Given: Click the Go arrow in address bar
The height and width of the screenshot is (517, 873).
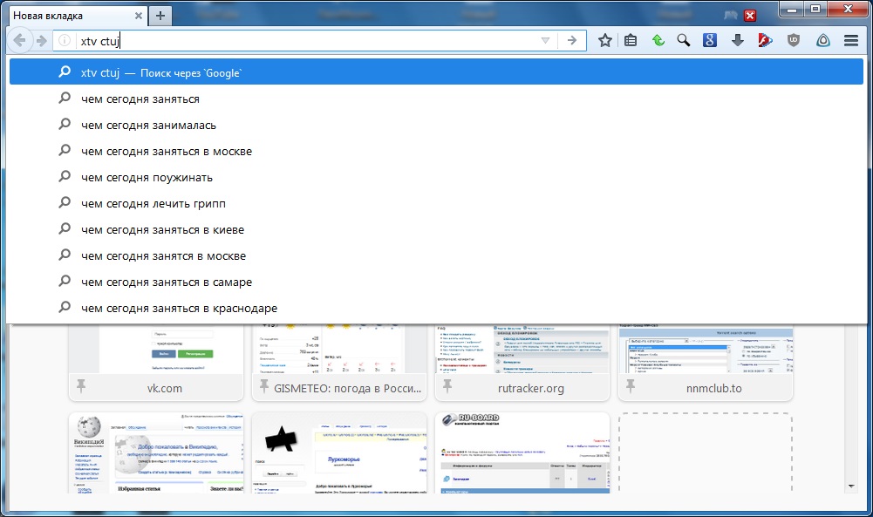Looking at the screenshot, I should click(572, 40).
